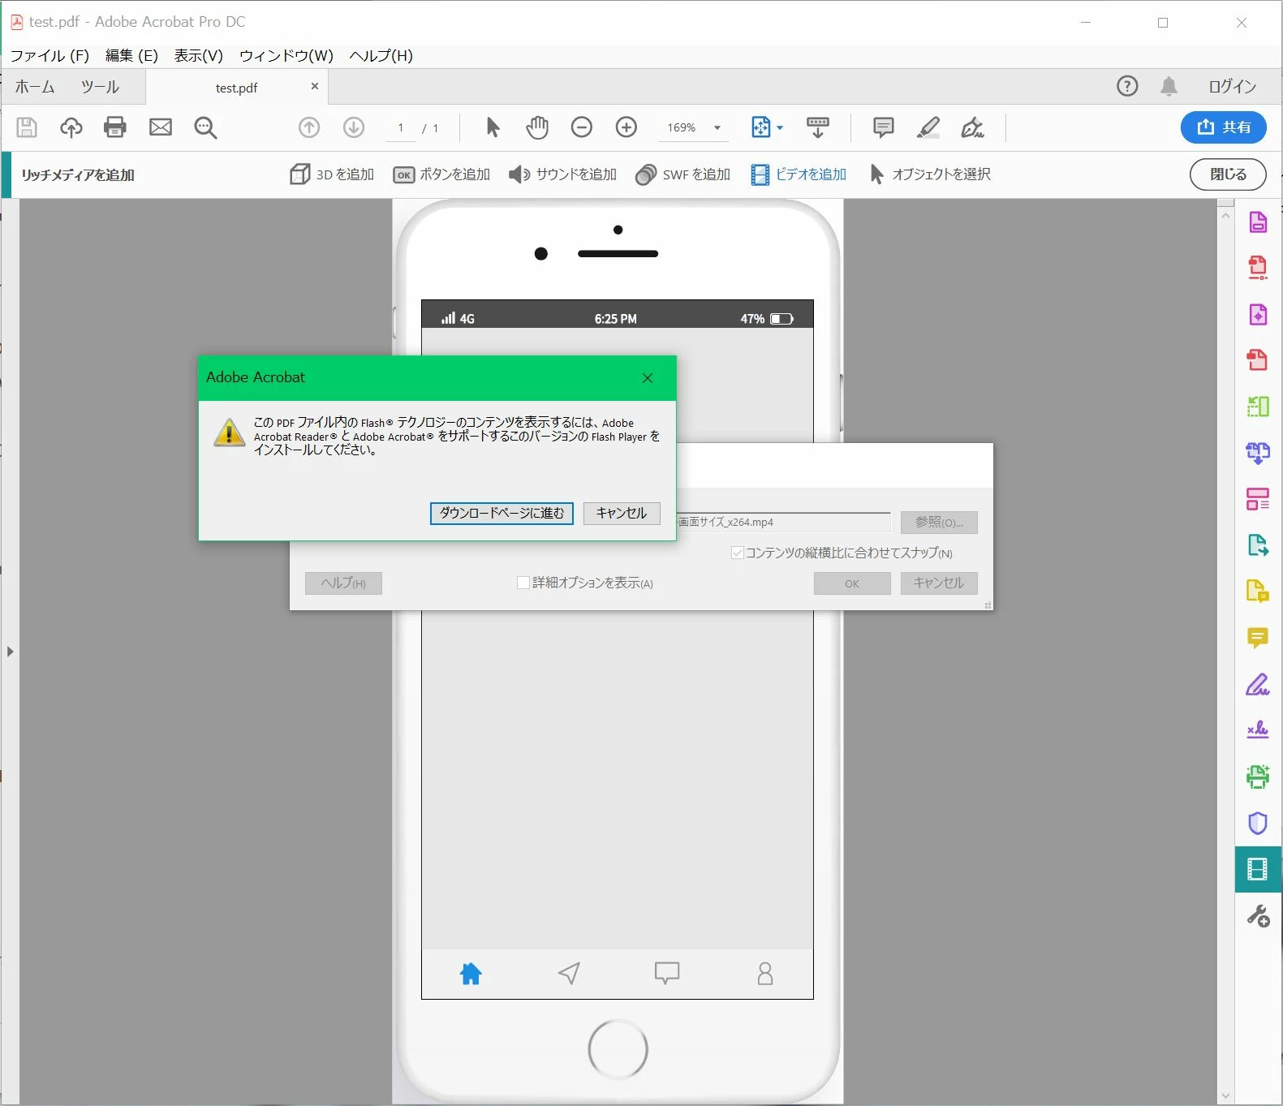This screenshot has width=1283, height=1106.
Task: Go to next page arrow icon
Action: click(x=354, y=127)
